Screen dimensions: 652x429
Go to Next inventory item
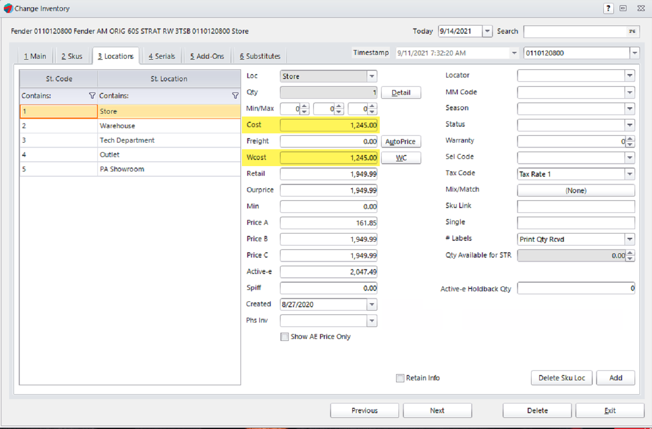click(437, 411)
